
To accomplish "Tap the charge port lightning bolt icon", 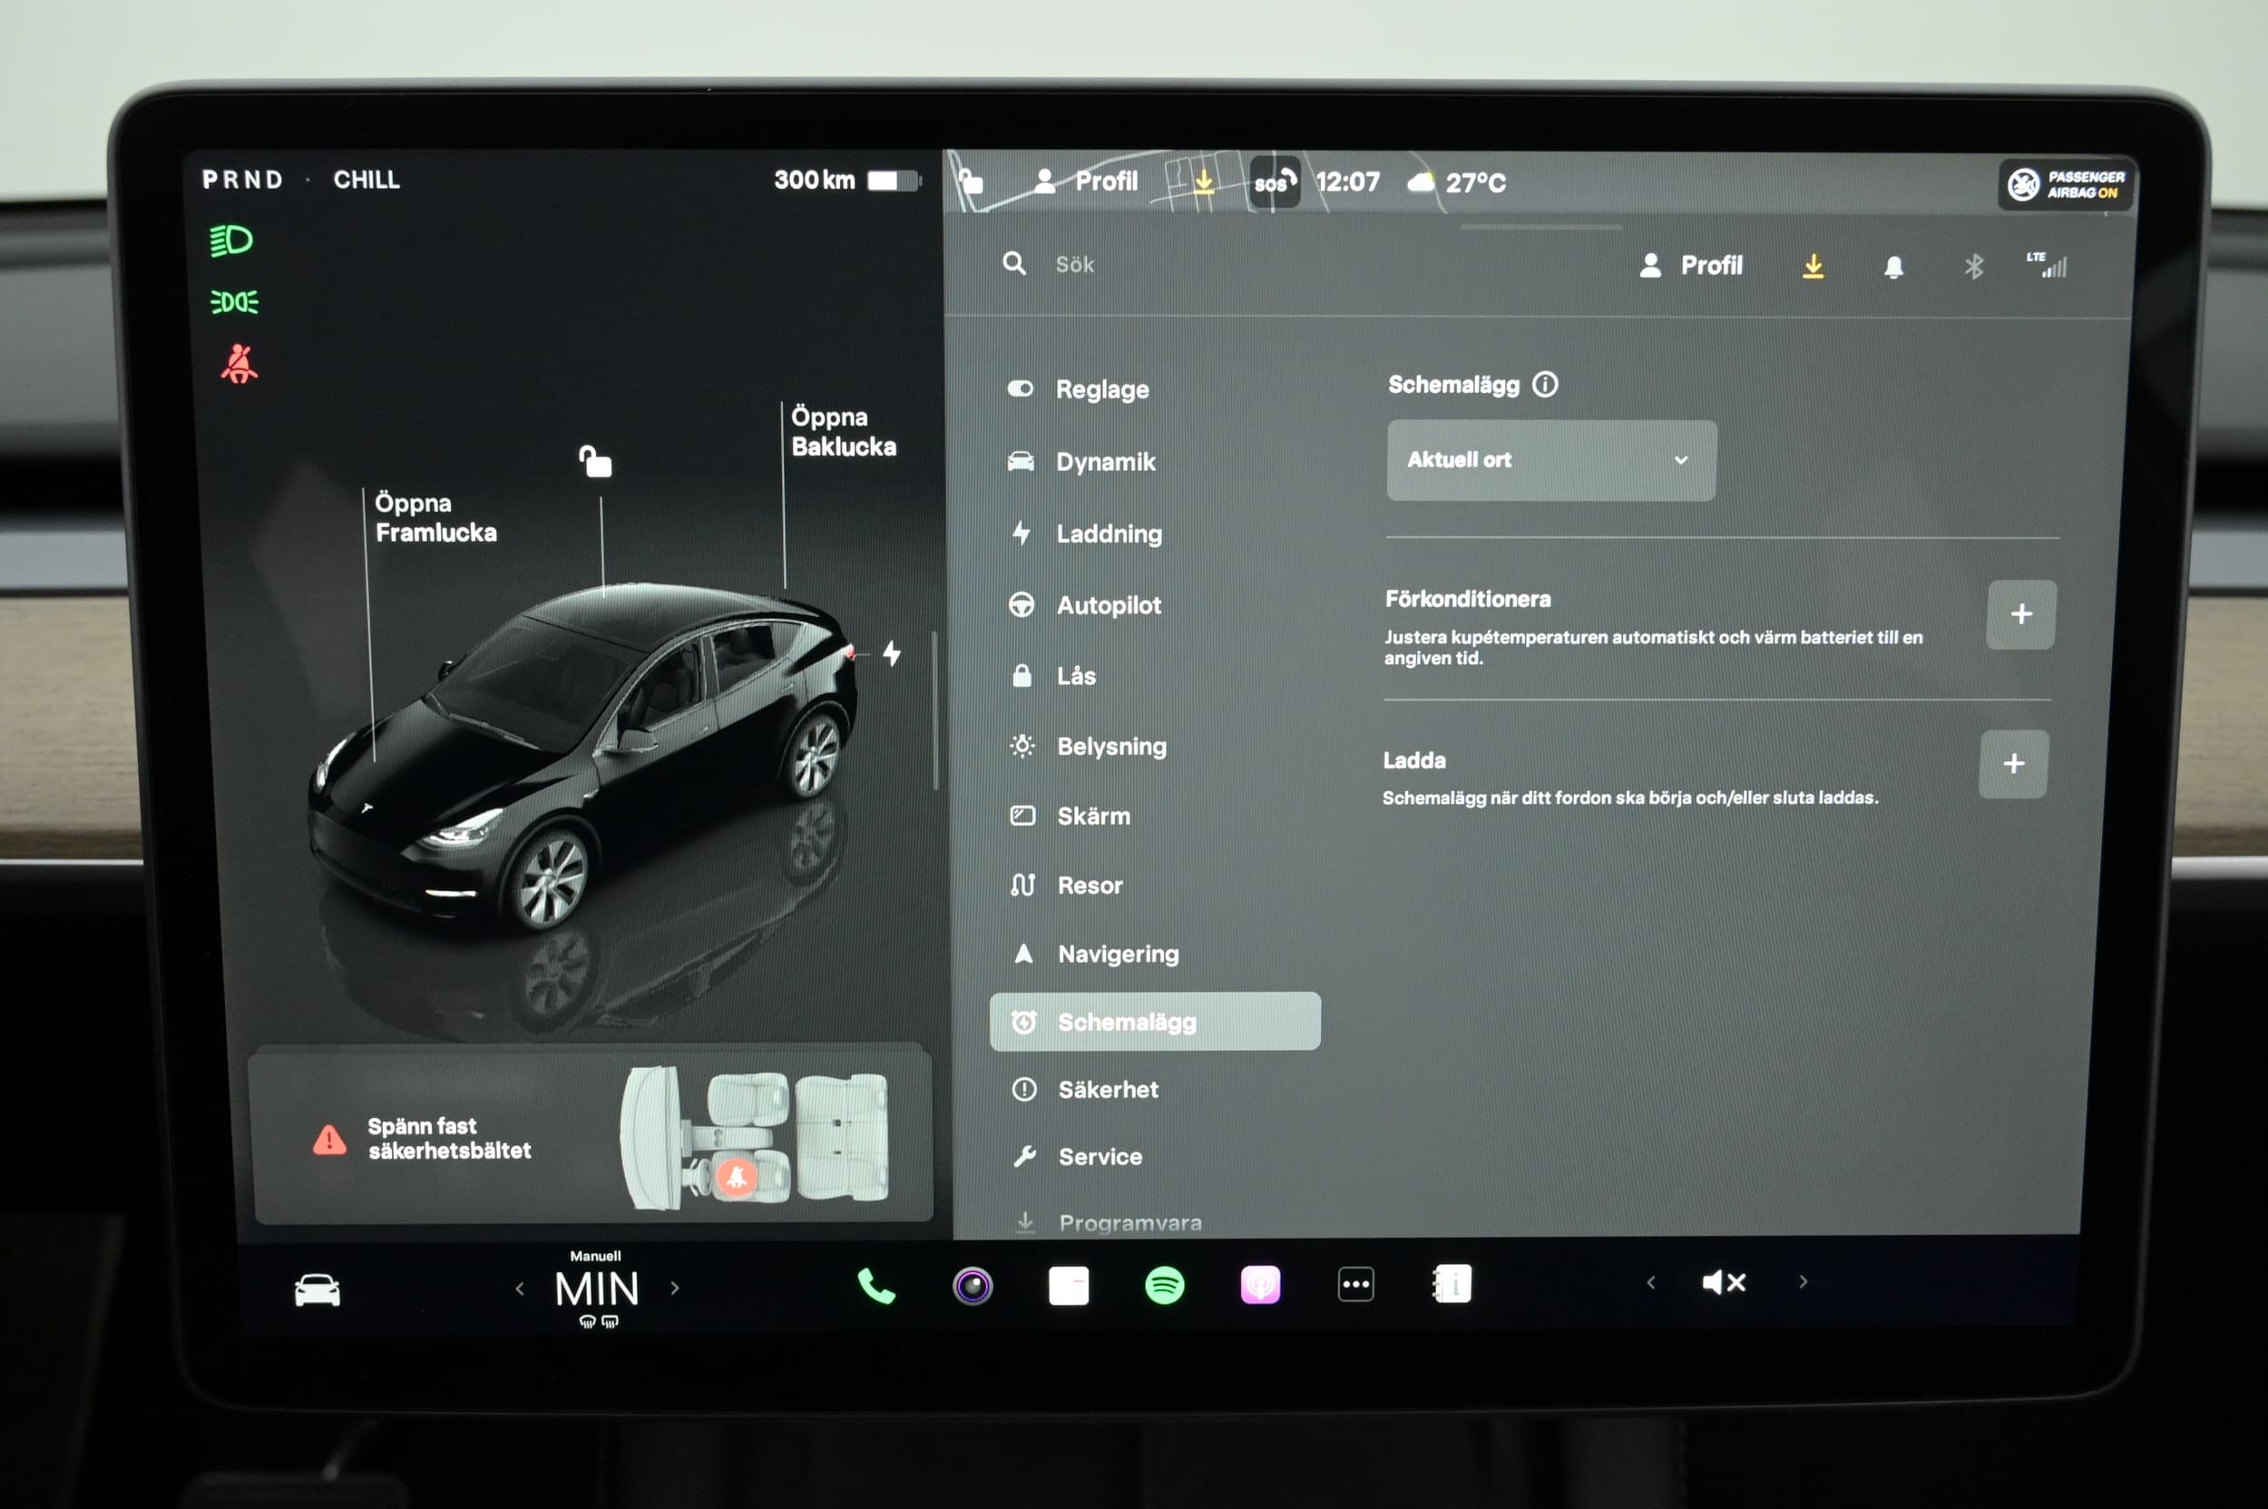I will [x=892, y=653].
